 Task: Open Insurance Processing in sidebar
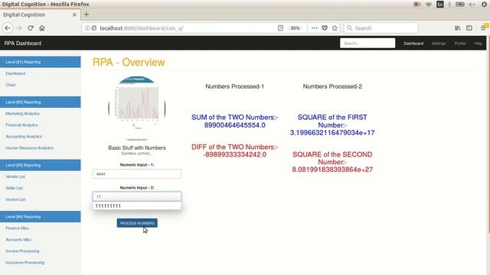[x=25, y=263]
